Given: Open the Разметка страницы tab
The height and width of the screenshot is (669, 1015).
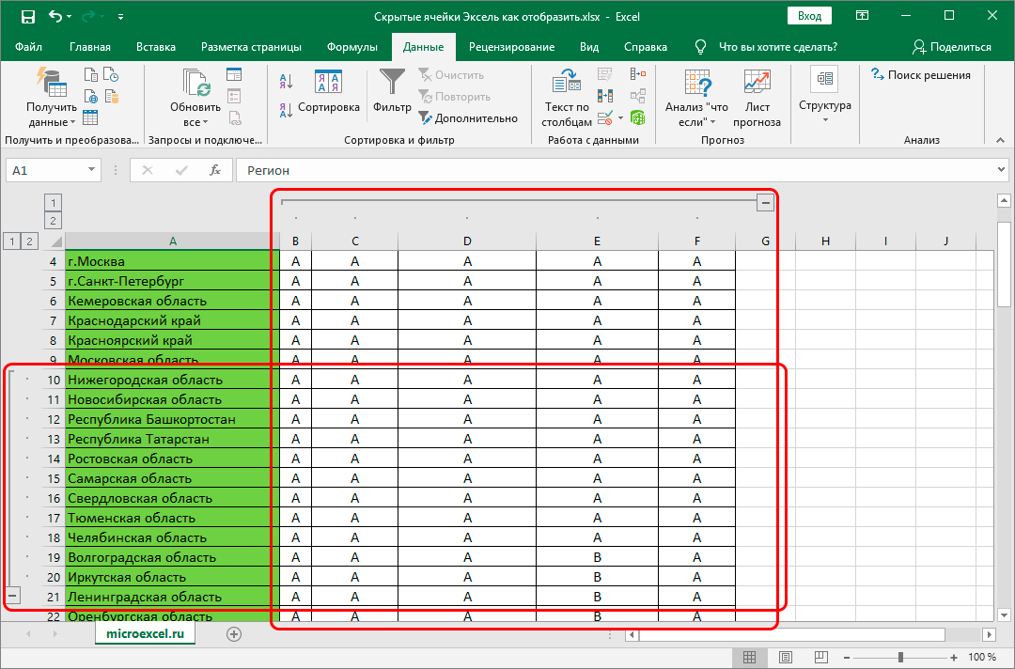Looking at the screenshot, I should point(251,47).
